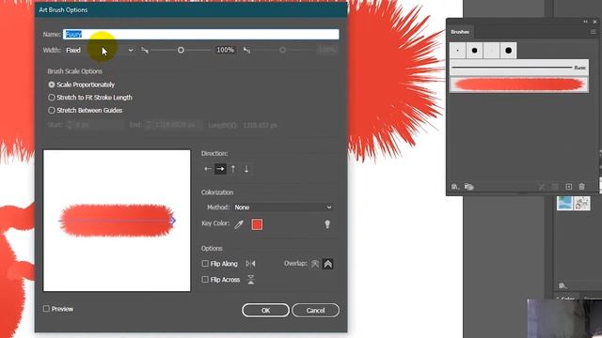The width and height of the screenshot is (602, 338).
Task: Select smallest round calligraphic brush
Action: (x=458, y=50)
